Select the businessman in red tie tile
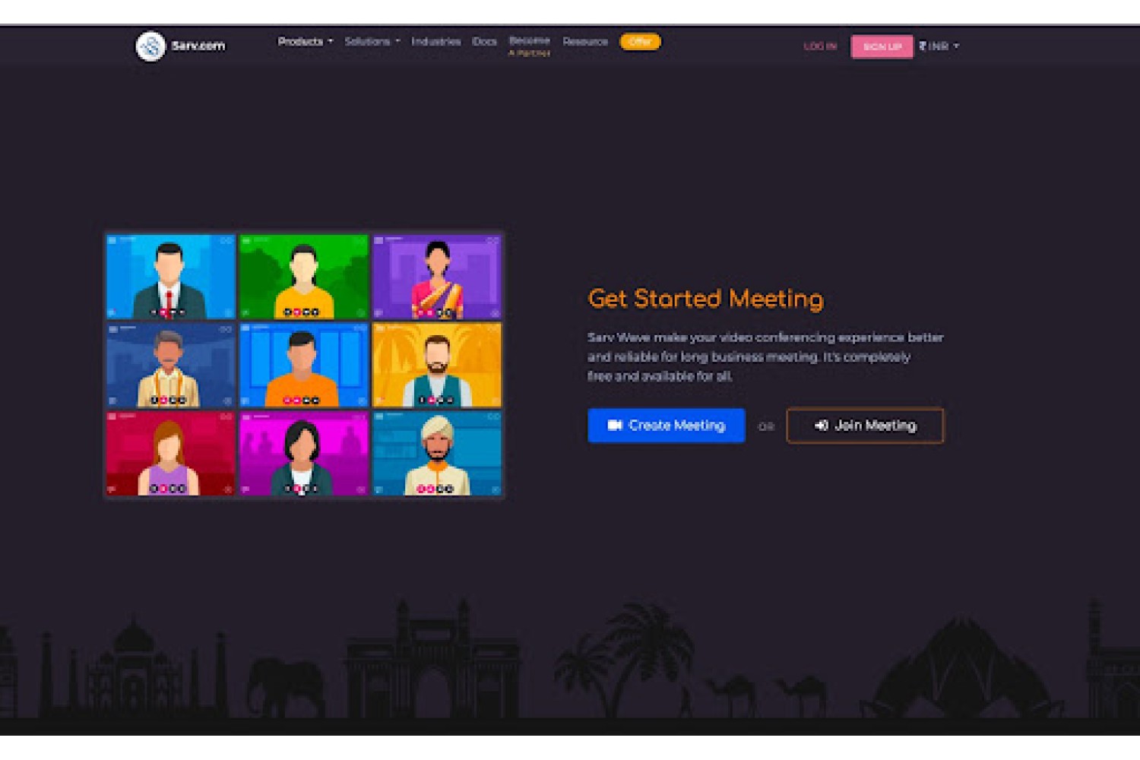1140x760 pixels. pyautogui.click(x=171, y=277)
